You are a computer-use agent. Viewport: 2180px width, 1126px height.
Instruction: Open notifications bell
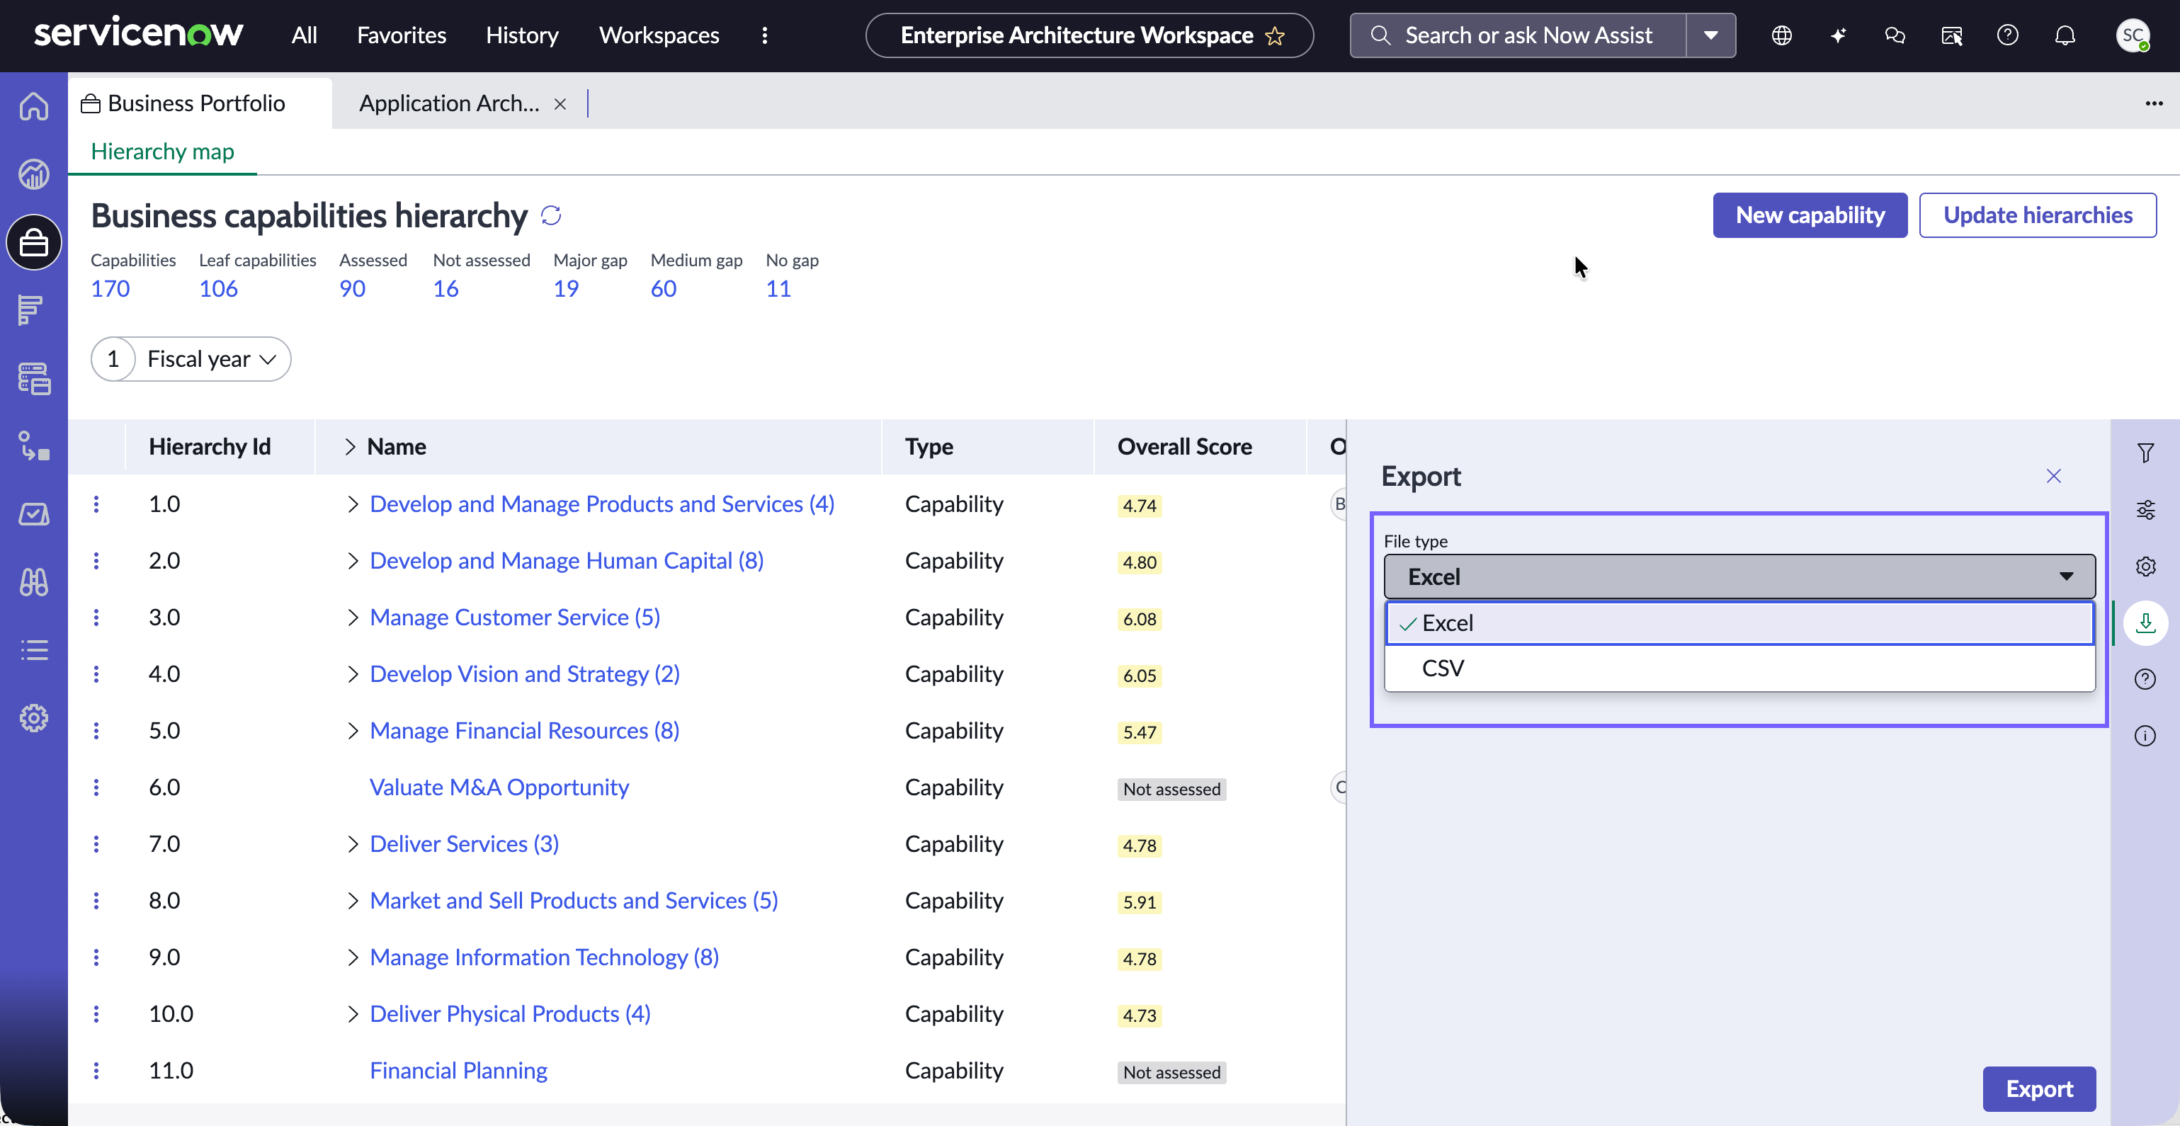(2065, 35)
